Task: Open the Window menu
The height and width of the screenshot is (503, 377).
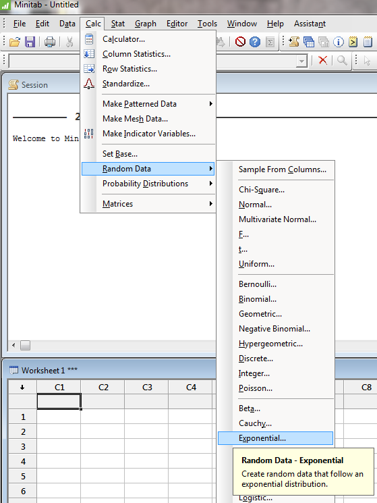Action: pos(242,24)
